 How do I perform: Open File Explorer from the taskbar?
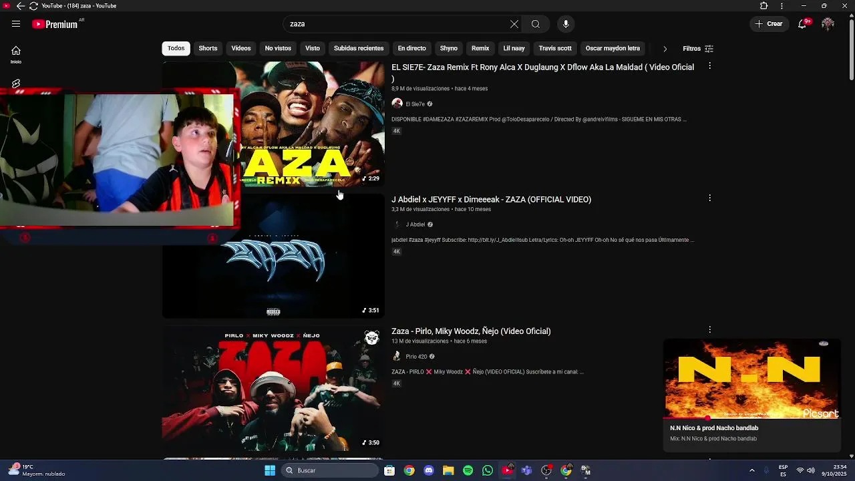(x=448, y=470)
